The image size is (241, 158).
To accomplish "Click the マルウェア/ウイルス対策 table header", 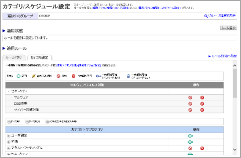I will pos(87,85).
